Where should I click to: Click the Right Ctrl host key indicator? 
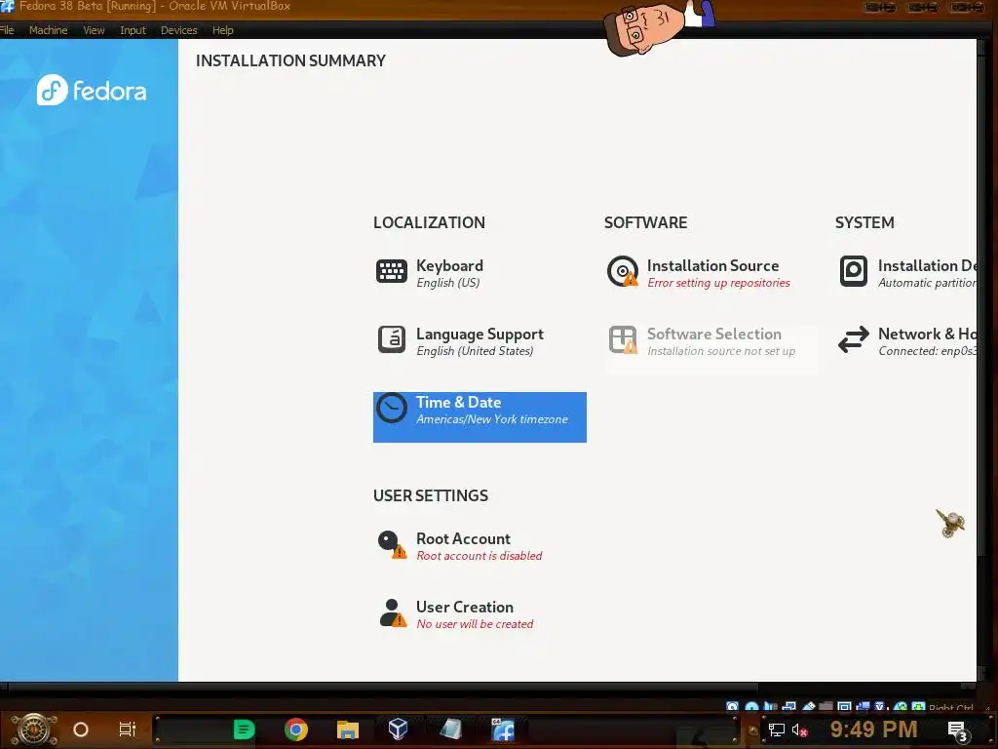tap(950, 707)
